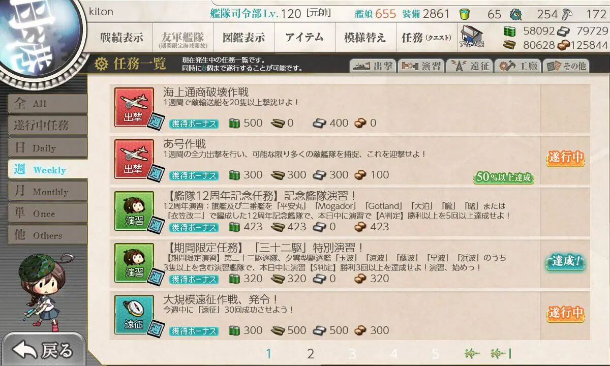Open the アイテム menu
This screenshot has width=610, height=366.
click(304, 38)
